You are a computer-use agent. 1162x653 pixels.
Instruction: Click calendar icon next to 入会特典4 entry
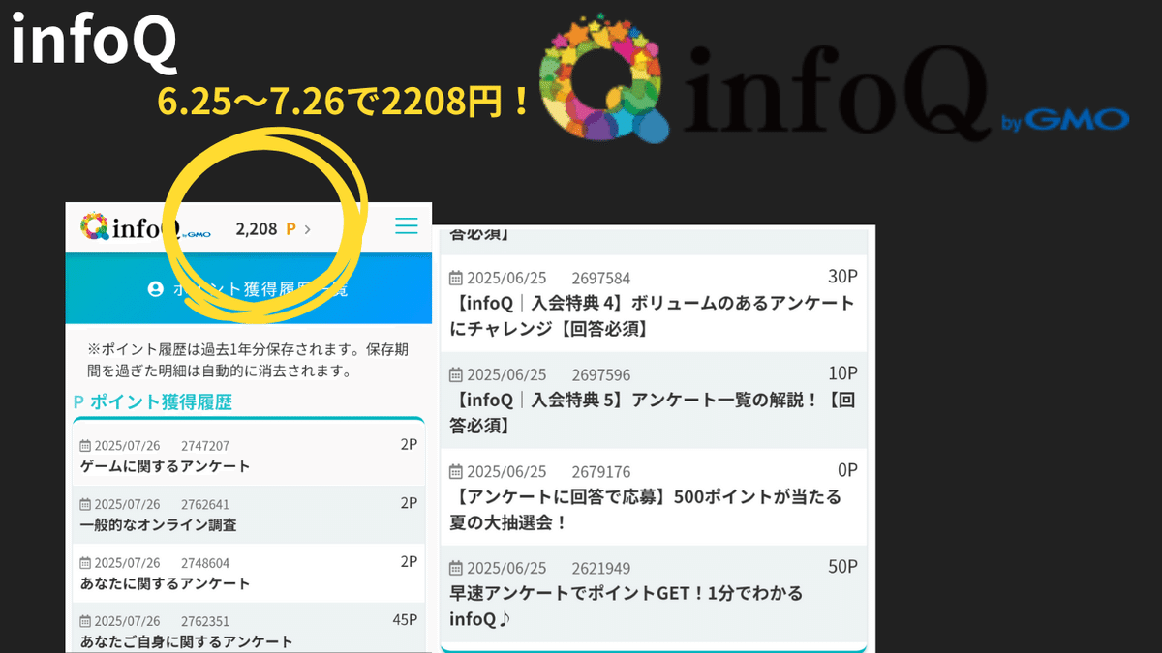pyautogui.click(x=456, y=278)
